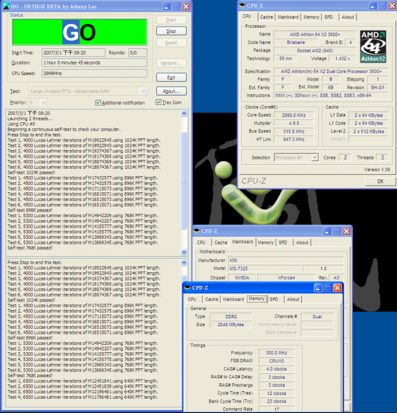Stop the ORTHOS stress test
397x413 pixels.
(171, 31)
